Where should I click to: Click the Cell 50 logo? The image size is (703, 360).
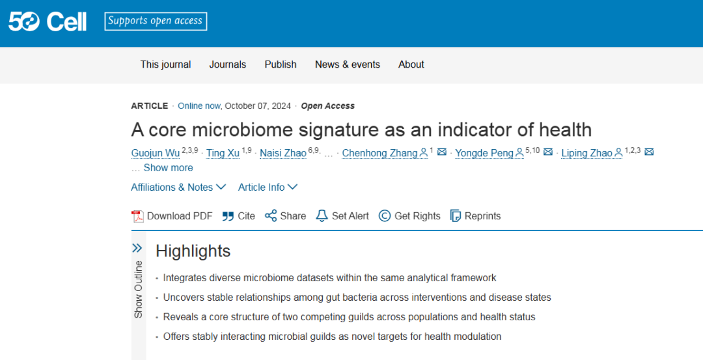click(48, 21)
